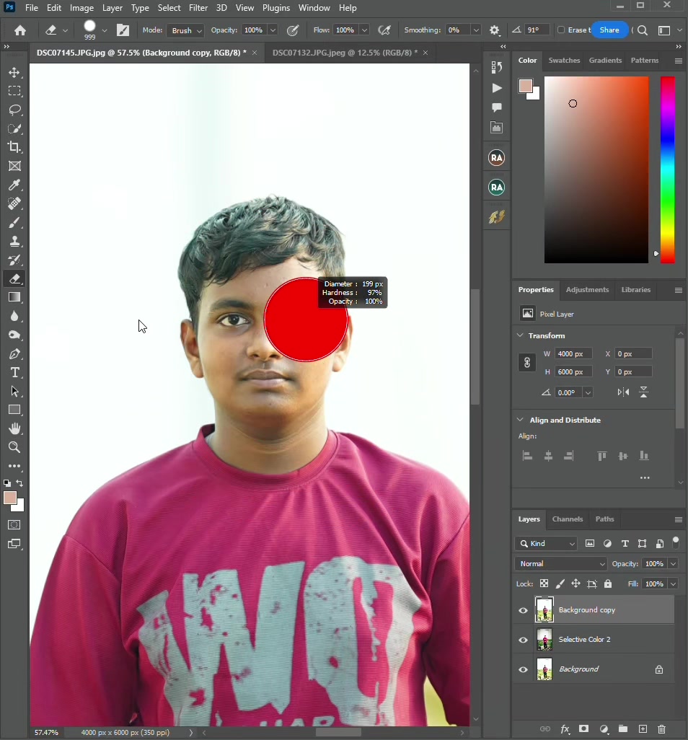Image resolution: width=688 pixels, height=740 pixels.
Task: Toggle Quick Mask mode
Action: (14, 525)
